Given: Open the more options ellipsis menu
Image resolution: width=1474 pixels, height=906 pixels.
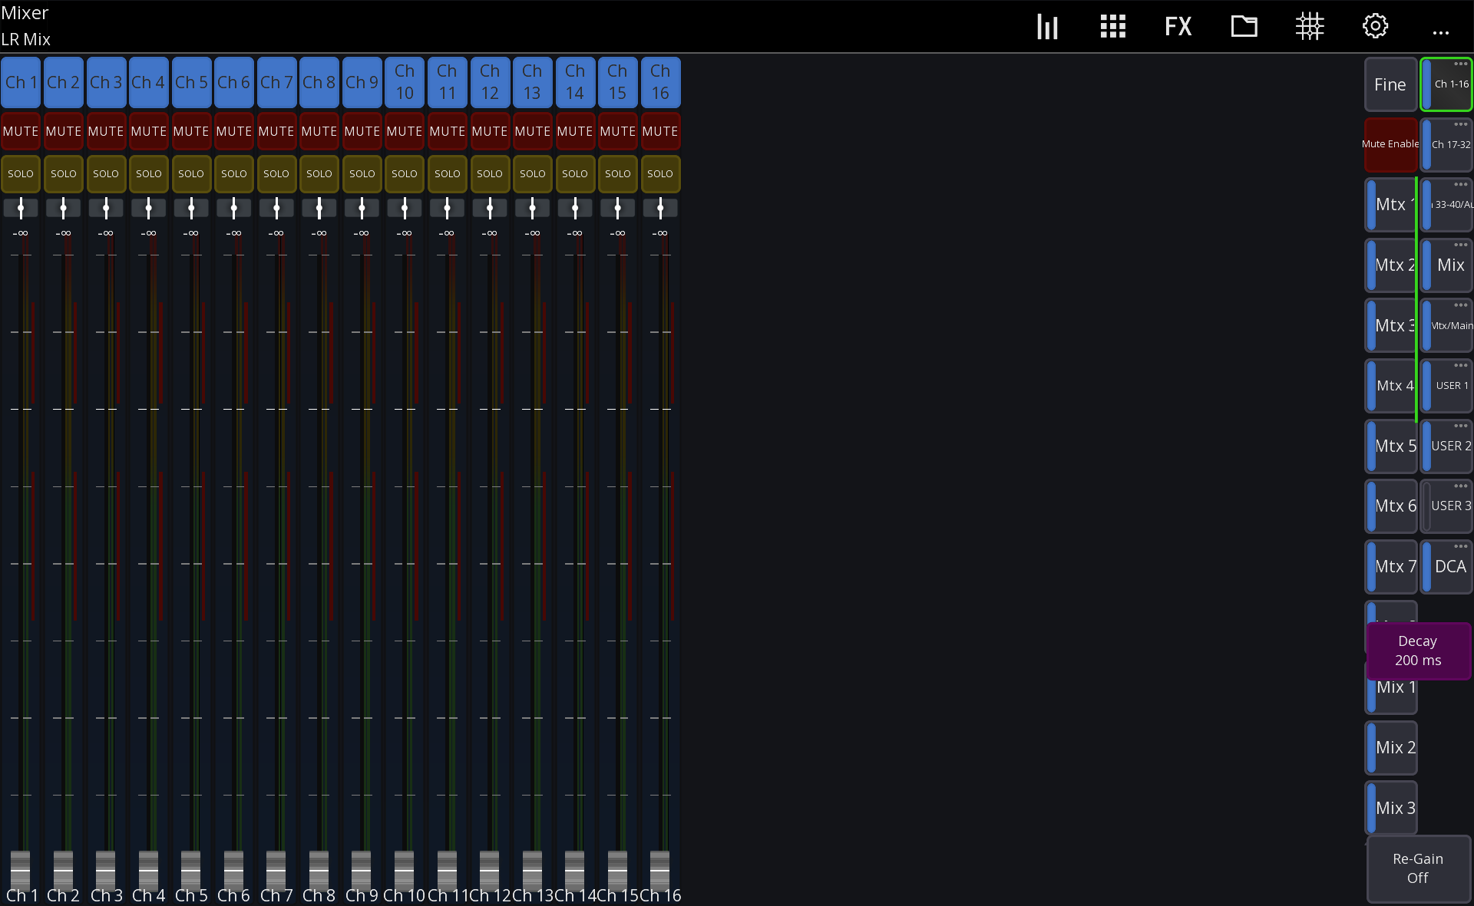Looking at the screenshot, I should 1441,32.
